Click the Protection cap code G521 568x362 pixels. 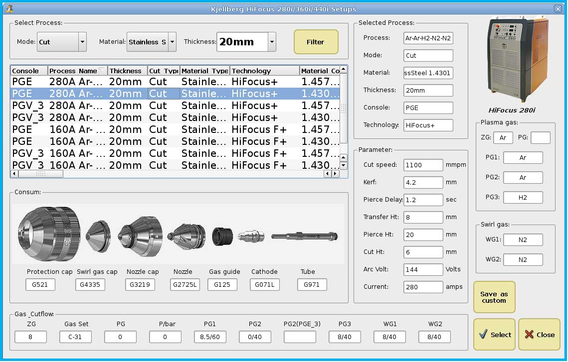[x=40, y=285]
